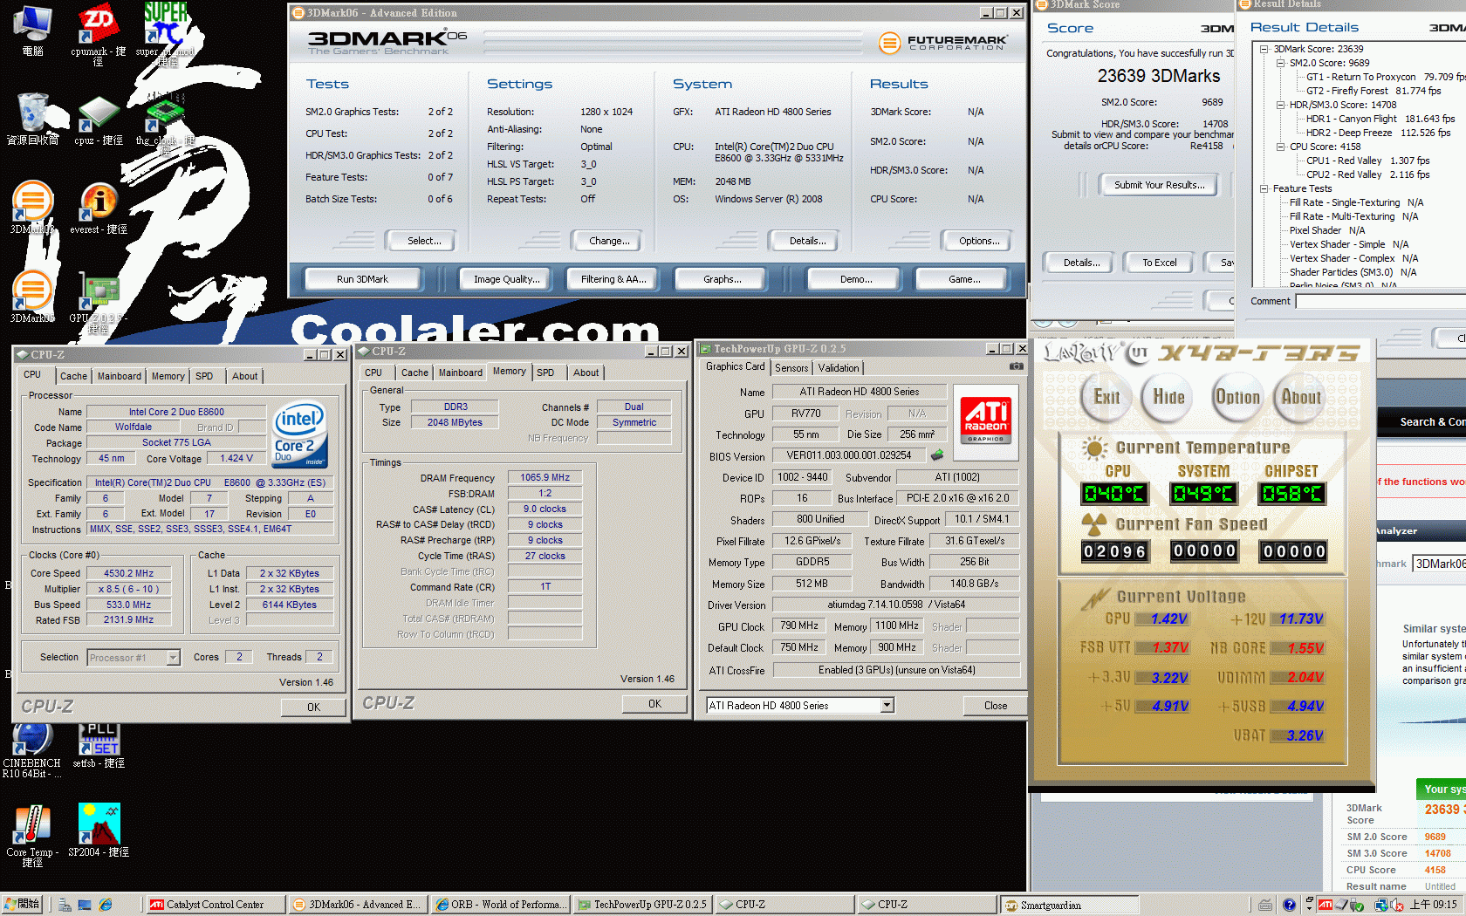The image size is (1466, 916).
Task: Click the 3DMark06 search box in browser
Action: pyautogui.click(x=1439, y=564)
